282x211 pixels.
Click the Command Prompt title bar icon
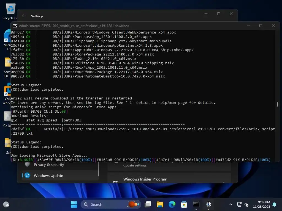pyautogui.click(x=15, y=26)
